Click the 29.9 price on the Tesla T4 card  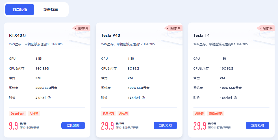(200, 126)
